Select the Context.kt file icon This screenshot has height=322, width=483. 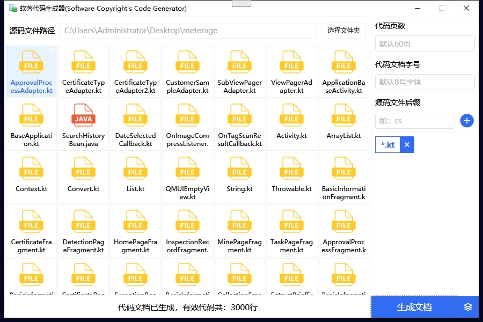(x=31, y=168)
